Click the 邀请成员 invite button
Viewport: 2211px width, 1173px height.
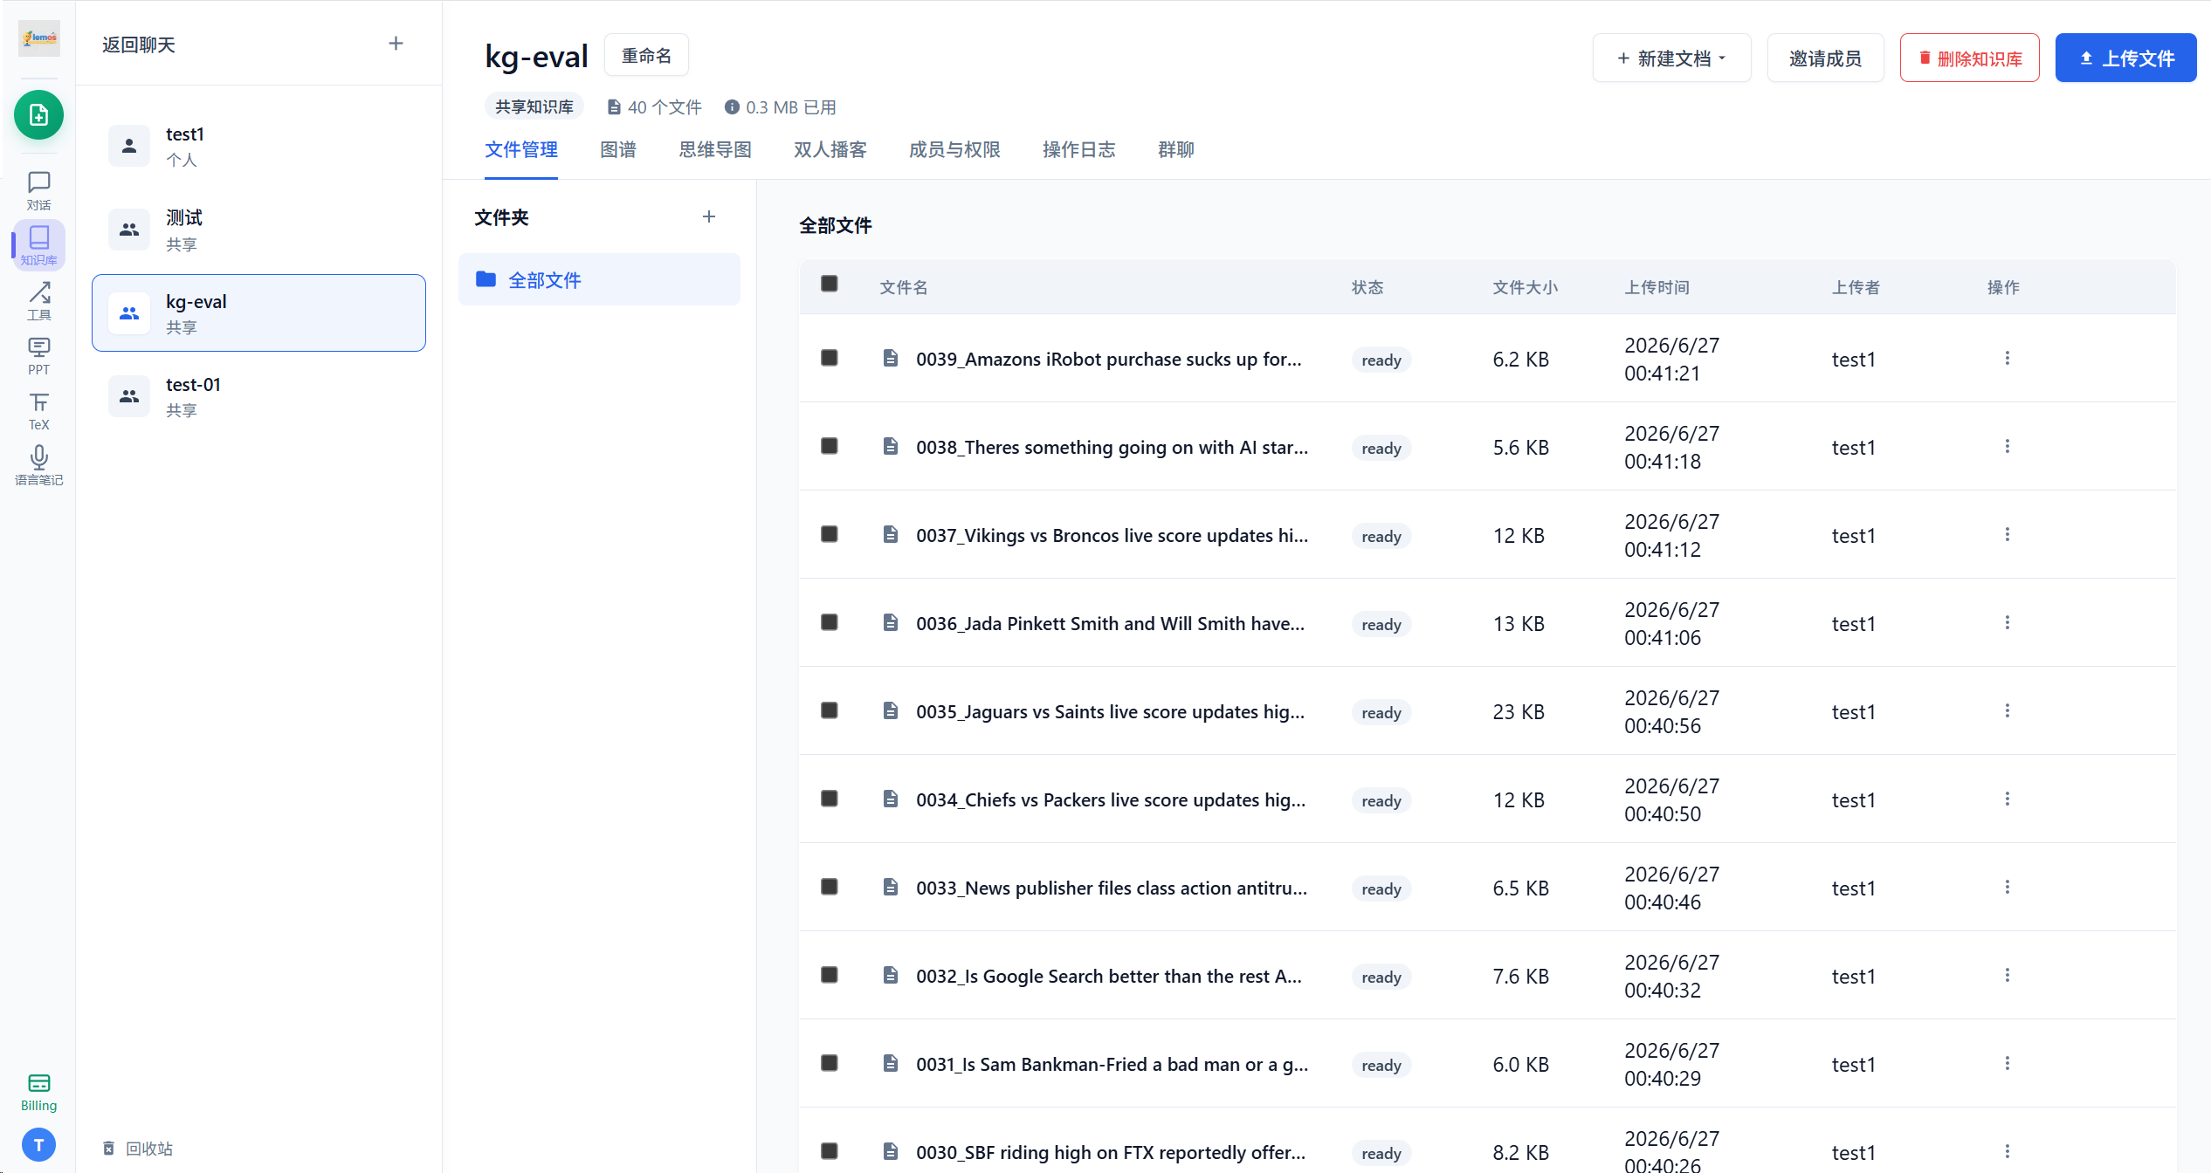pyautogui.click(x=1825, y=58)
